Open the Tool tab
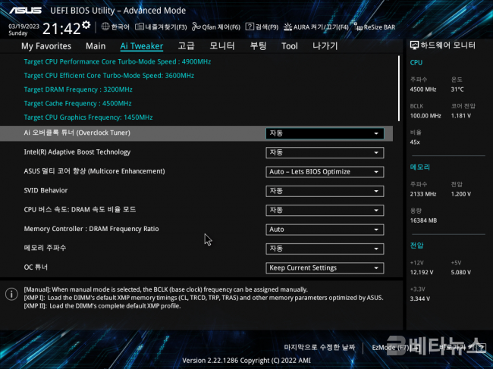Screen dimensions: 493x369 coord(290,46)
